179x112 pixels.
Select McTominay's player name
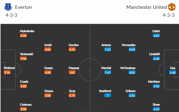(128, 68)
